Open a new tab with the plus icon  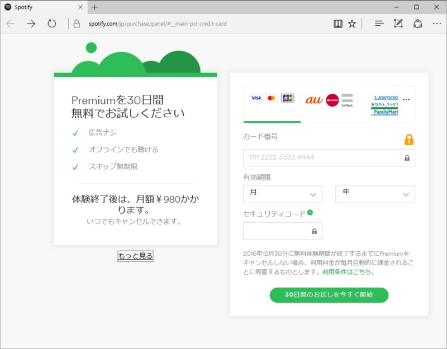tap(94, 7)
